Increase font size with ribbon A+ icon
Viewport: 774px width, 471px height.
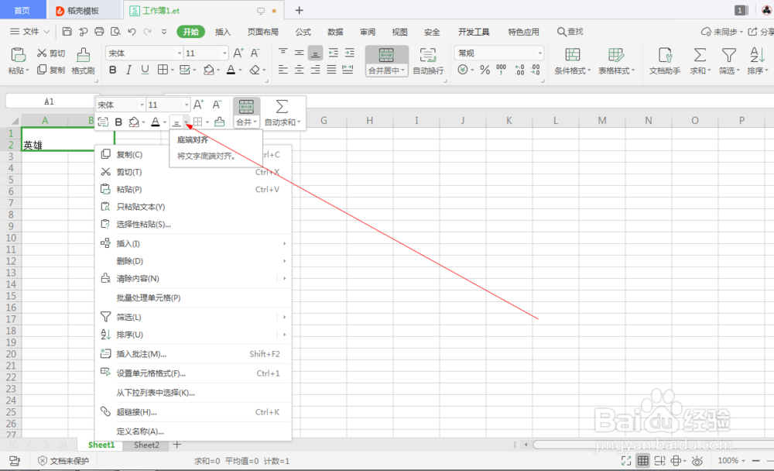point(238,53)
